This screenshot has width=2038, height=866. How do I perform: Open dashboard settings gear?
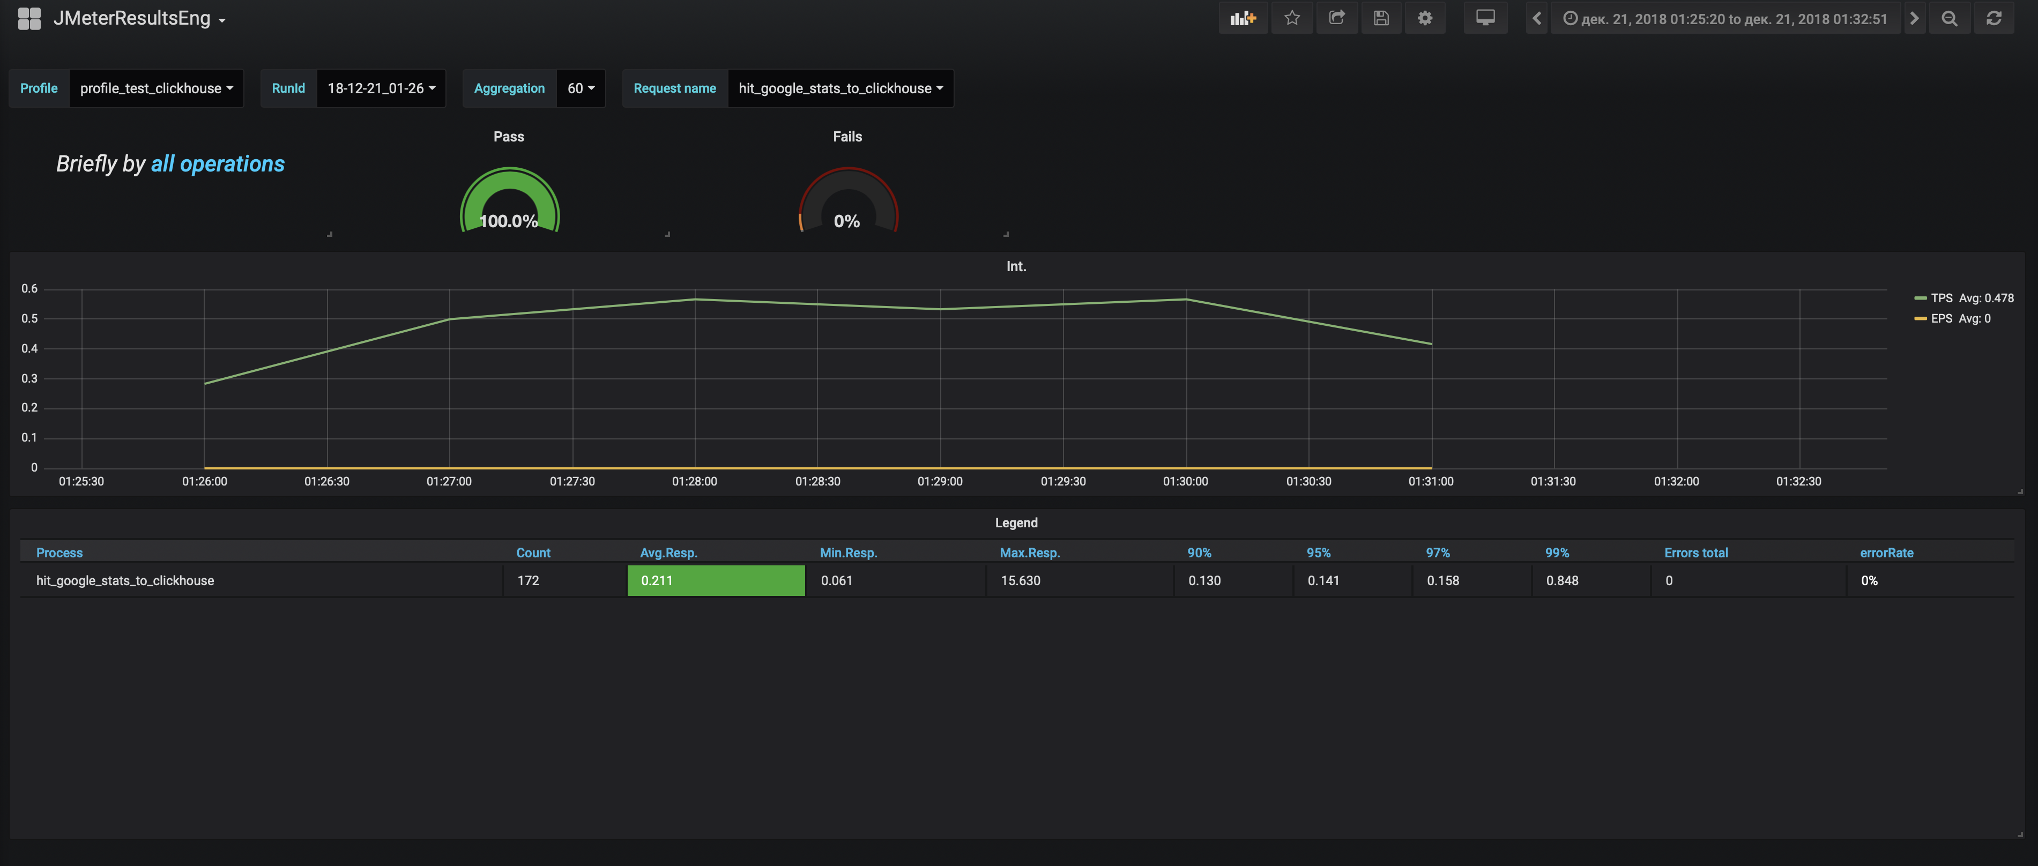tap(1425, 18)
